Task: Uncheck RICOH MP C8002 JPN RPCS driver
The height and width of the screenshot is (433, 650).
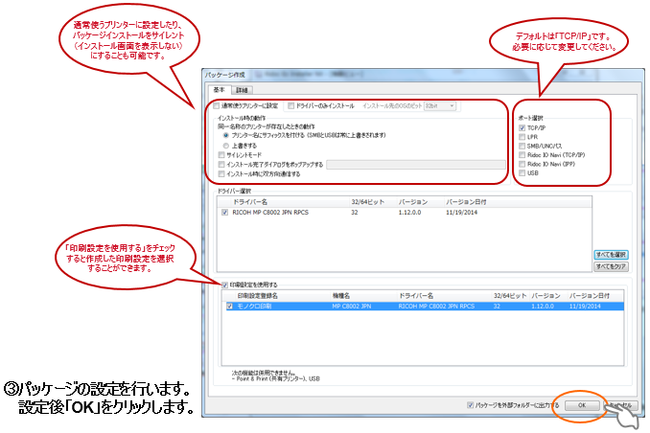Action: (x=225, y=213)
